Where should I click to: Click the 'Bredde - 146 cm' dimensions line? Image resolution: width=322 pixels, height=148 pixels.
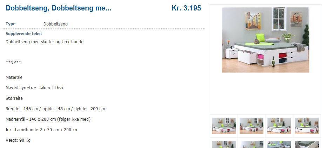click(x=55, y=109)
